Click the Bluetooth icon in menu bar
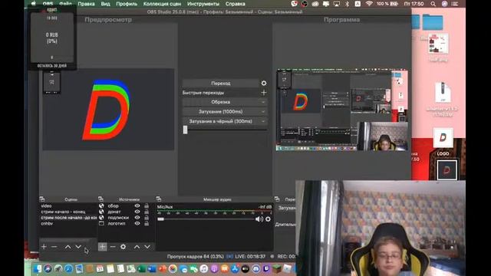This screenshot has height=276, width=491. click(347, 4)
